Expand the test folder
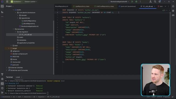This screenshot has width=176, height=99. 11,46
